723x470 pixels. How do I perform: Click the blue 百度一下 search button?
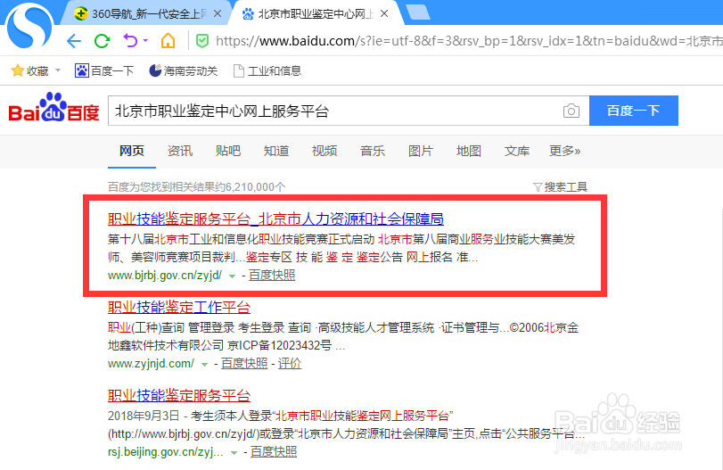634,111
